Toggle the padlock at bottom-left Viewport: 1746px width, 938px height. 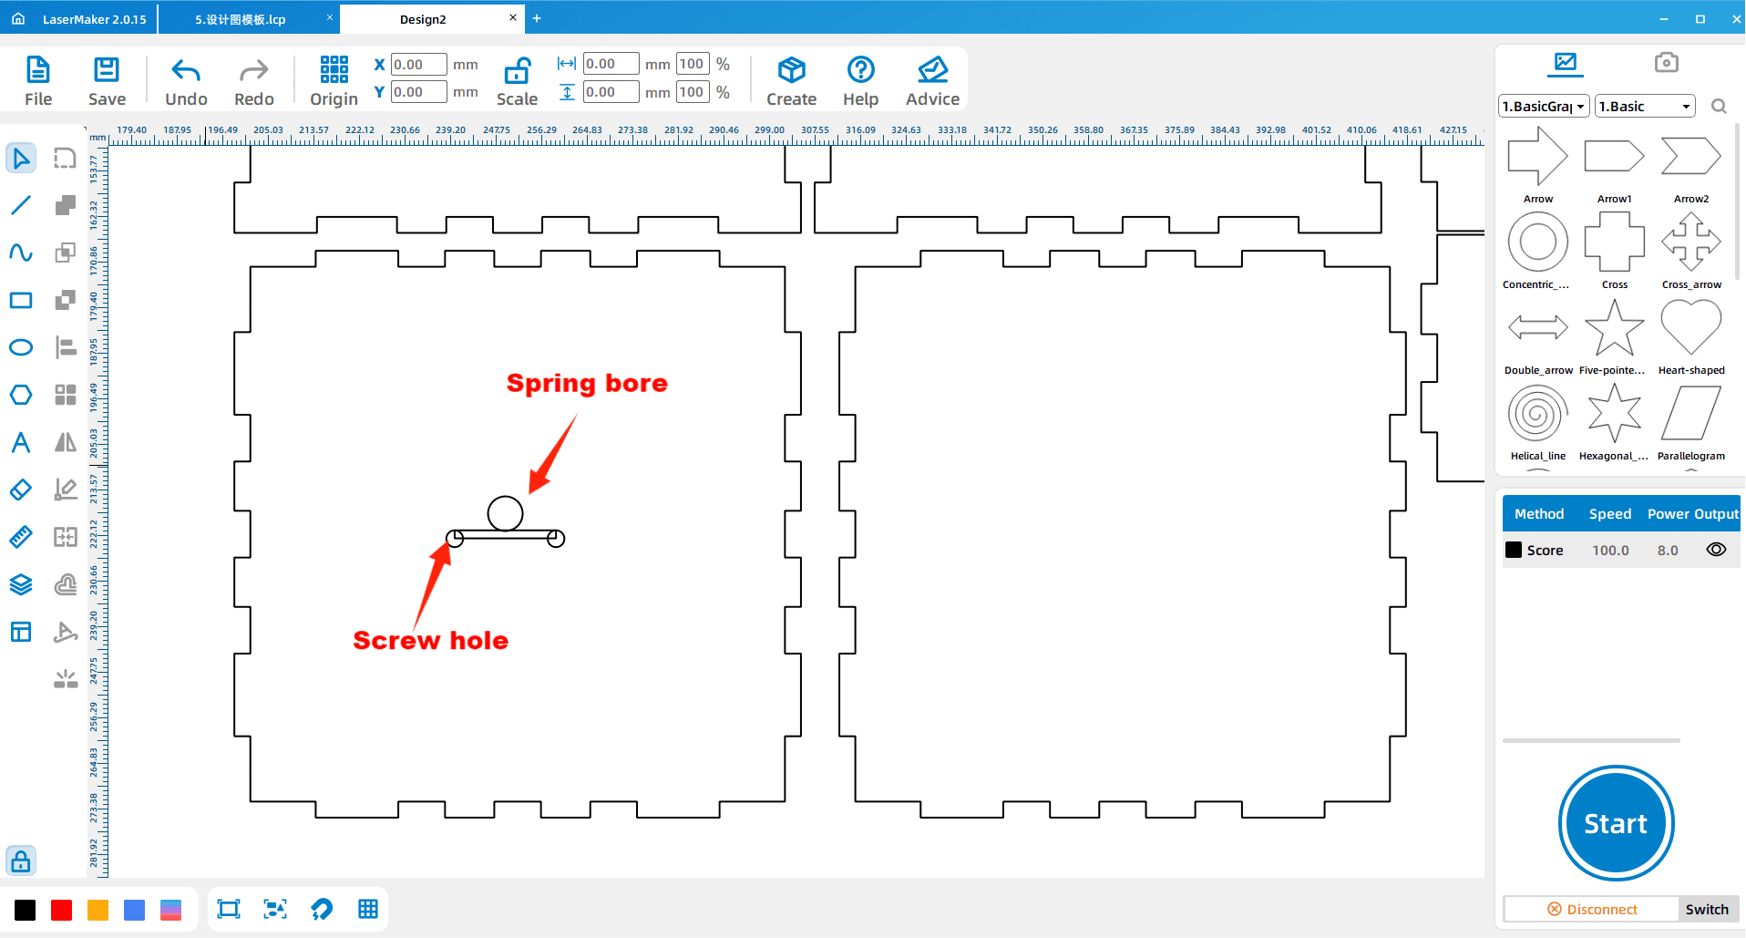pyautogui.click(x=21, y=861)
